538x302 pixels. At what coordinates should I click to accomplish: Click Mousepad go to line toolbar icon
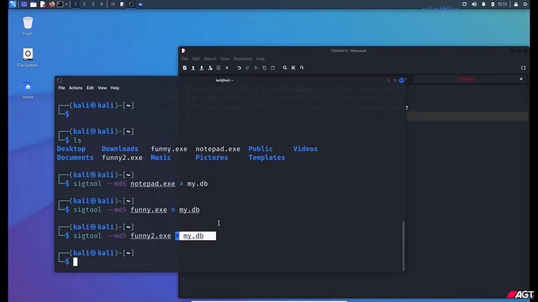(301, 68)
